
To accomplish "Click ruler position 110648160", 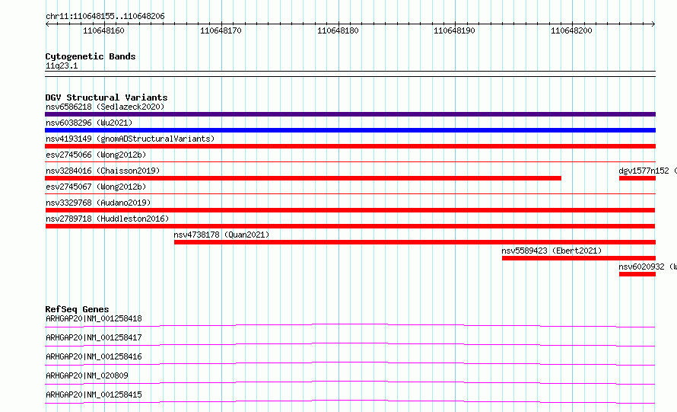I will (103, 30).
